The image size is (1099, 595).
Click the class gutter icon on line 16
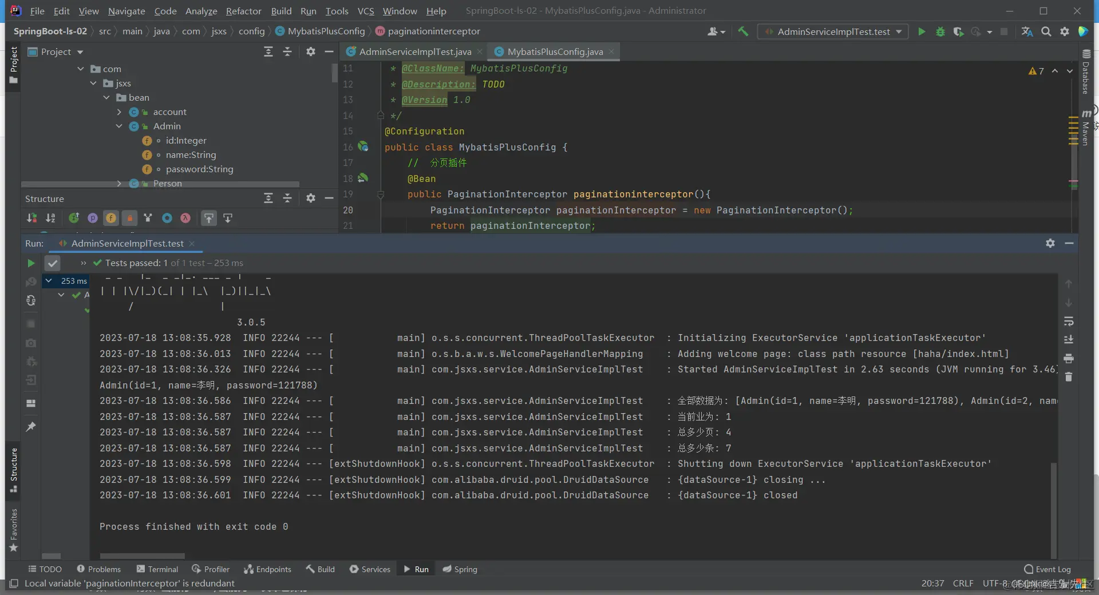[x=363, y=146]
